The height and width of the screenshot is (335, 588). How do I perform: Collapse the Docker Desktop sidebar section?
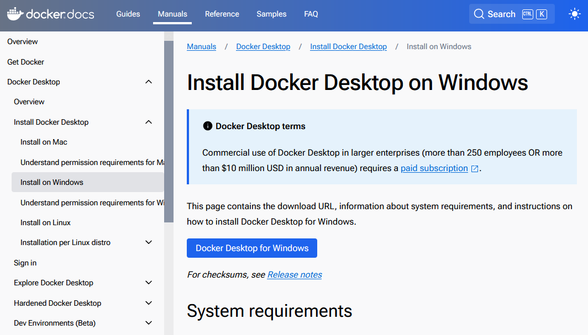click(149, 82)
